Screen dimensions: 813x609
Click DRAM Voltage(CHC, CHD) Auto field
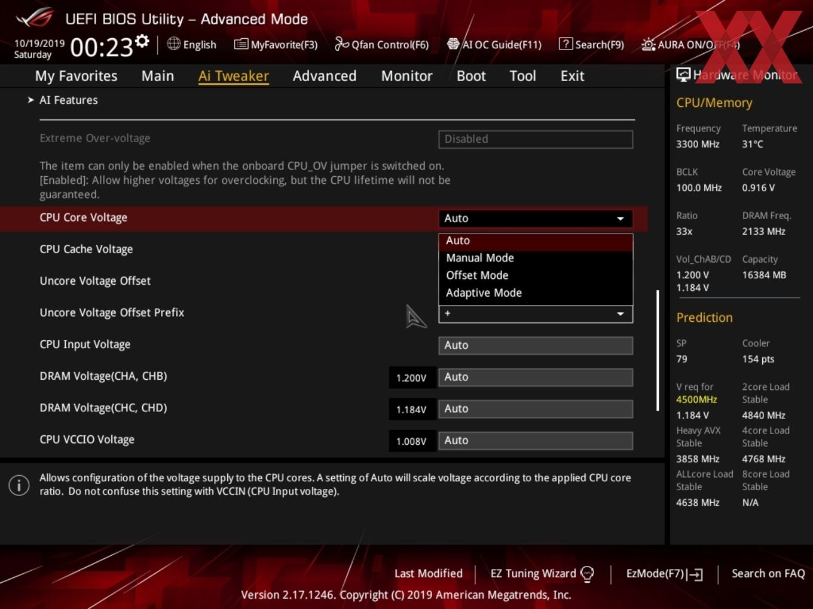click(536, 408)
